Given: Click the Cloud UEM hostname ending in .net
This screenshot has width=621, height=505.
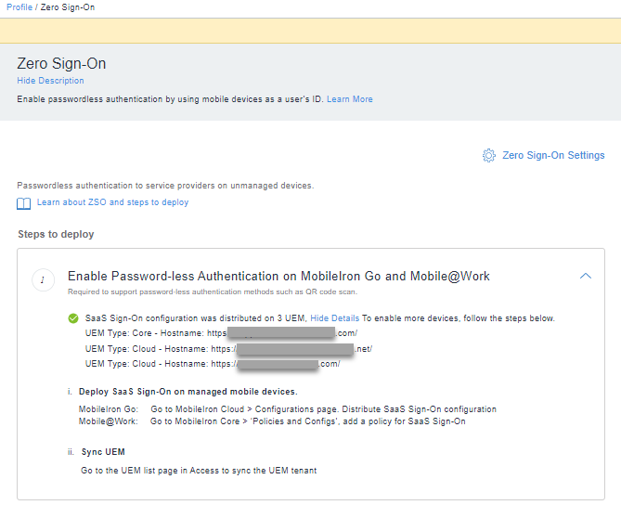Looking at the screenshot, I should 291,349.
